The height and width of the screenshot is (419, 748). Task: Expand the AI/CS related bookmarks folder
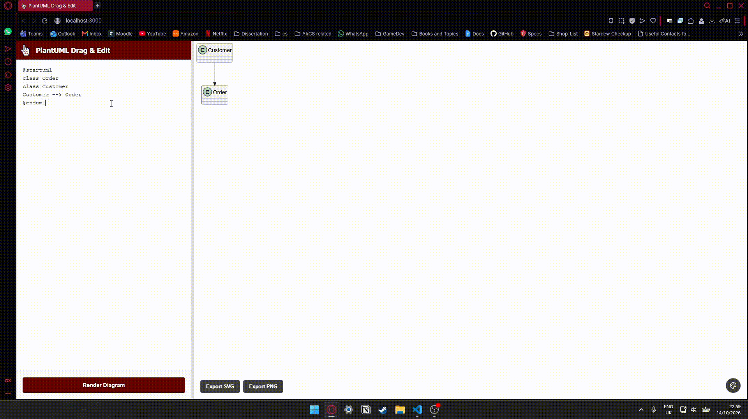click(313, 34)
